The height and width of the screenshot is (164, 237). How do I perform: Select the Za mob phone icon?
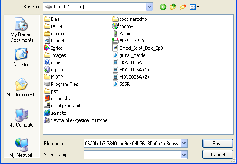click(x=115, y=34)
